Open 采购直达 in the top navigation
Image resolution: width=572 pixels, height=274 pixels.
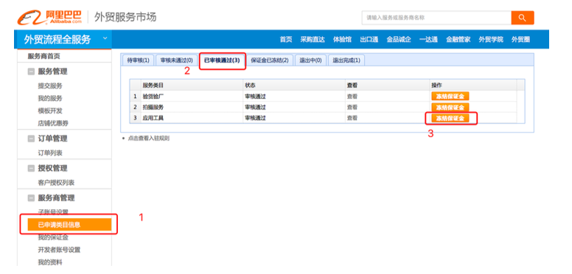[x=313, y=39]
